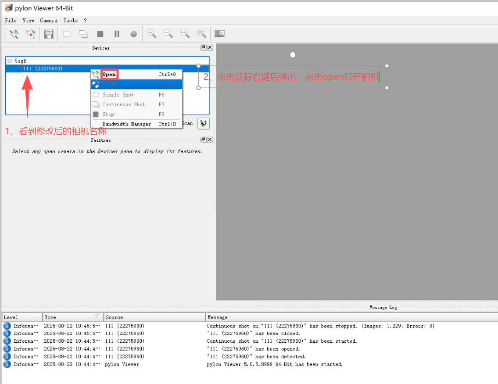Select the Open Camera toolbar icon
Viewport: 498px width, 384px height.
pos(14,34)
